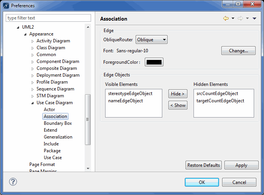The image size is (264, 195).
Task: Click the help question mark icon
Action: [x=13, y=182]
